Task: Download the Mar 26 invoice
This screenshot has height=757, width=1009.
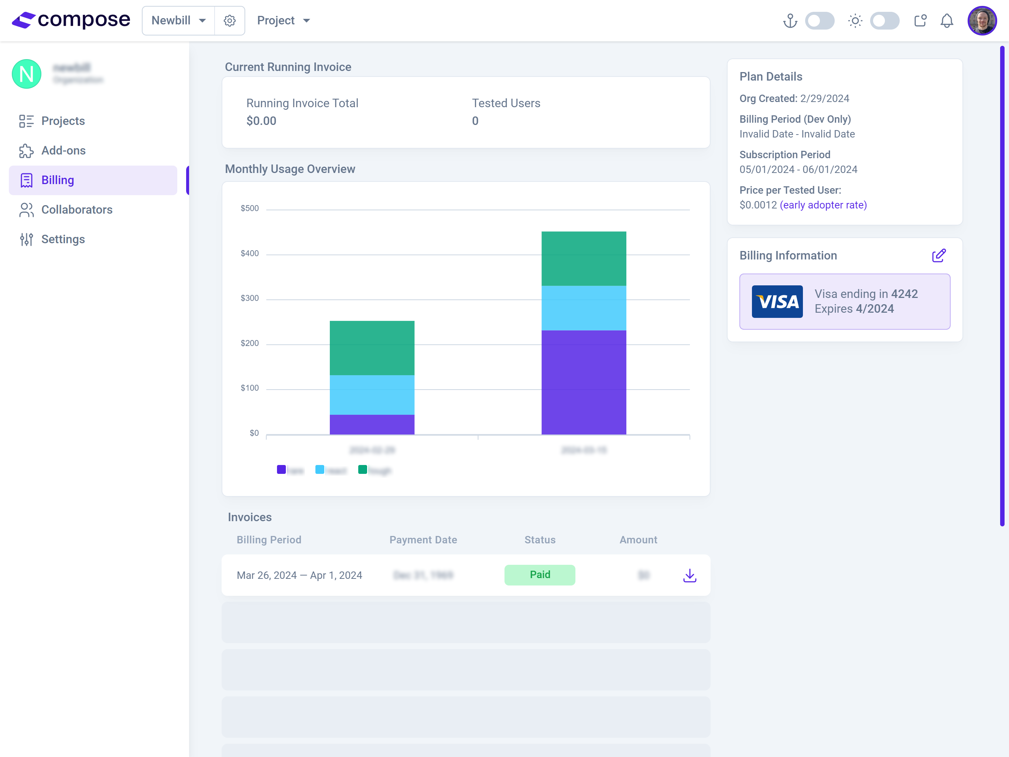Action: tap(690, 575)
